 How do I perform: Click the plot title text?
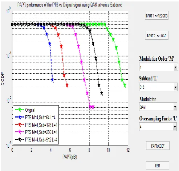coord(70,5)
